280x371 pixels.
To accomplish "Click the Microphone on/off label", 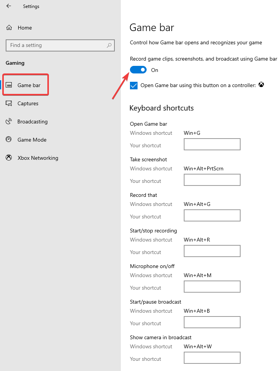I will [x=152, y=266].
